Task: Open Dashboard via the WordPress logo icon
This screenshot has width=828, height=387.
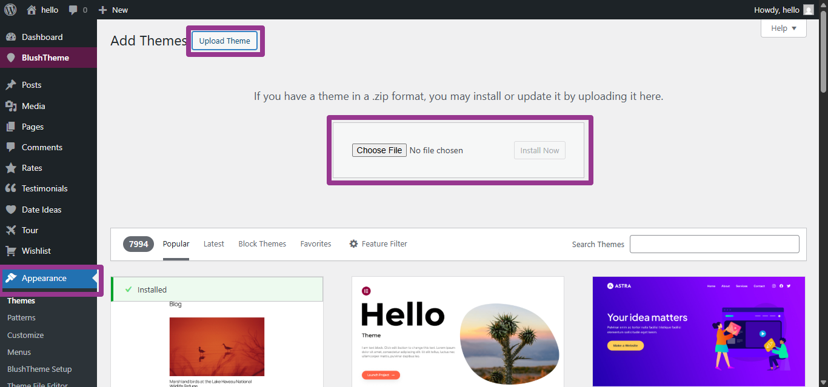Action: [x=10, y=9]
